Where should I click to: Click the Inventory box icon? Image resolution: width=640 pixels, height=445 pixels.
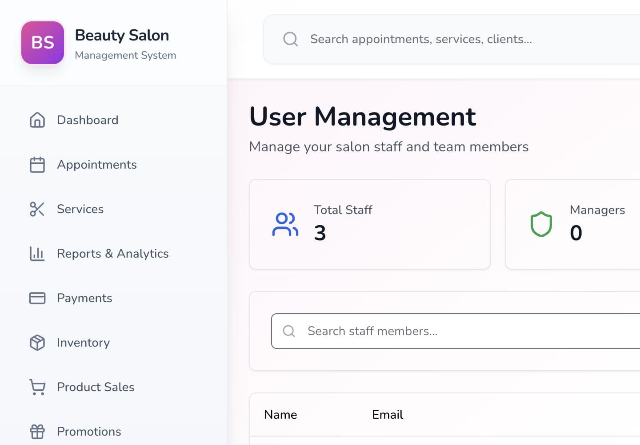37,343
